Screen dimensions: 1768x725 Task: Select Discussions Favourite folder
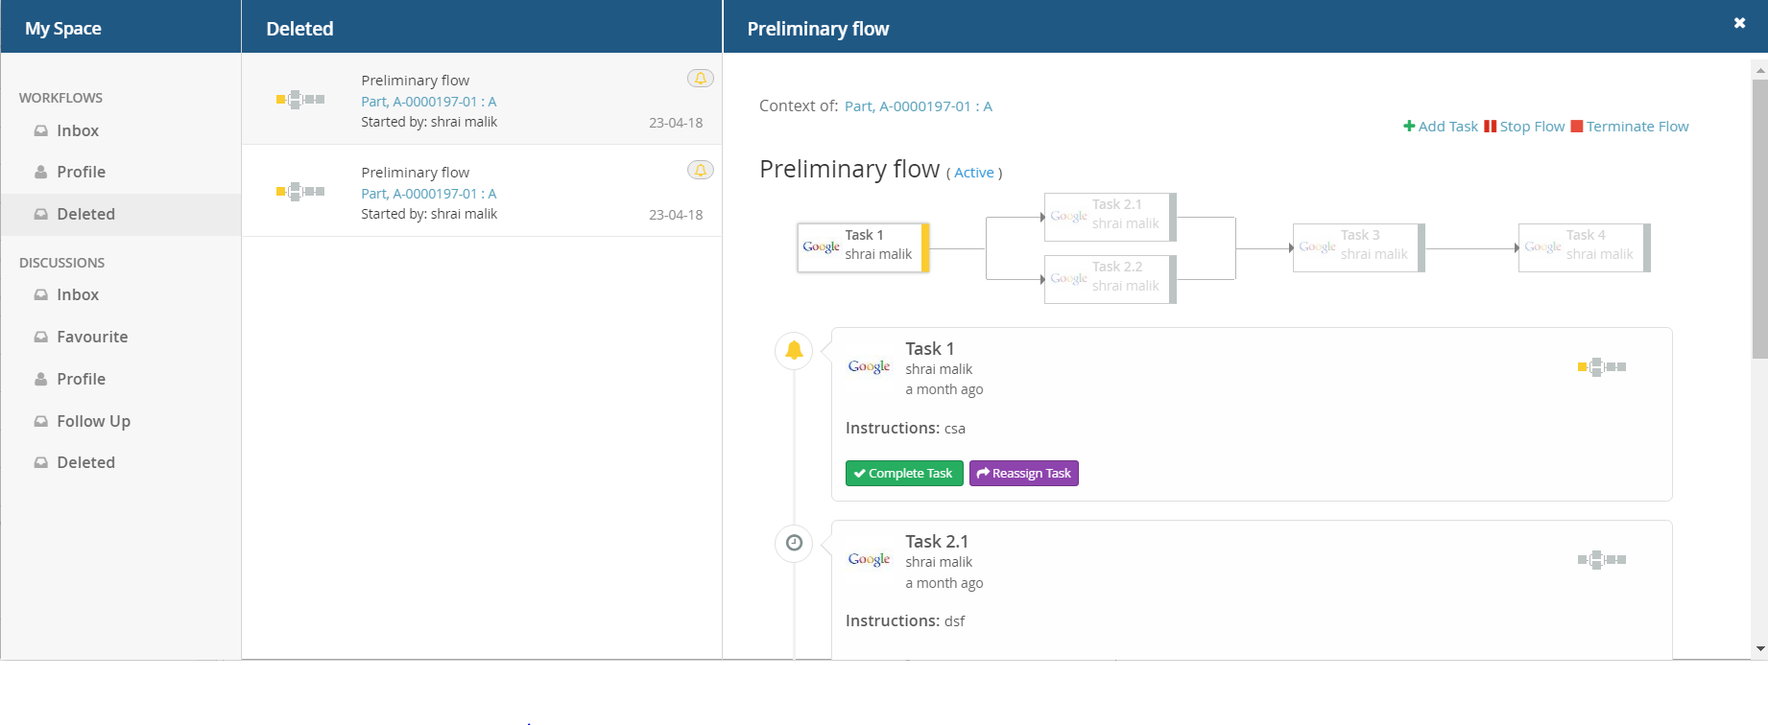pos(91,337)
